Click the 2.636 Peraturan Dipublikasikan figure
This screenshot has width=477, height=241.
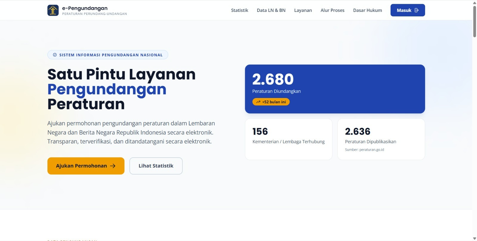click(x=357, y=131)
